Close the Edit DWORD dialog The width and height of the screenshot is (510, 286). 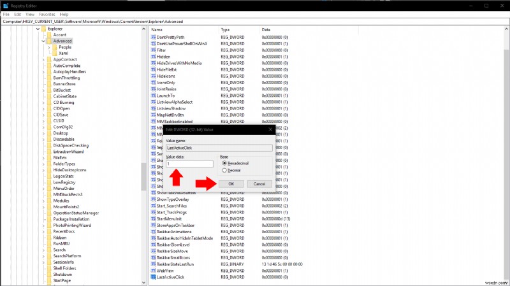pos(270,130)
